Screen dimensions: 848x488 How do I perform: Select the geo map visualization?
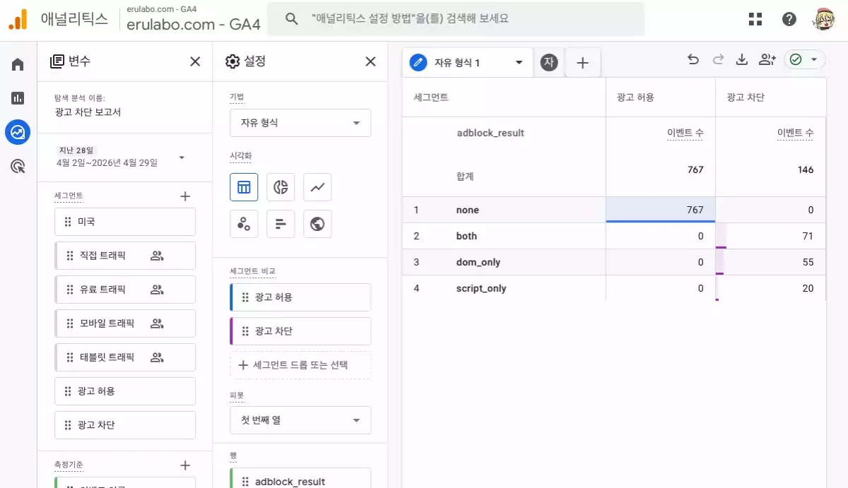[x=317, y=224]
